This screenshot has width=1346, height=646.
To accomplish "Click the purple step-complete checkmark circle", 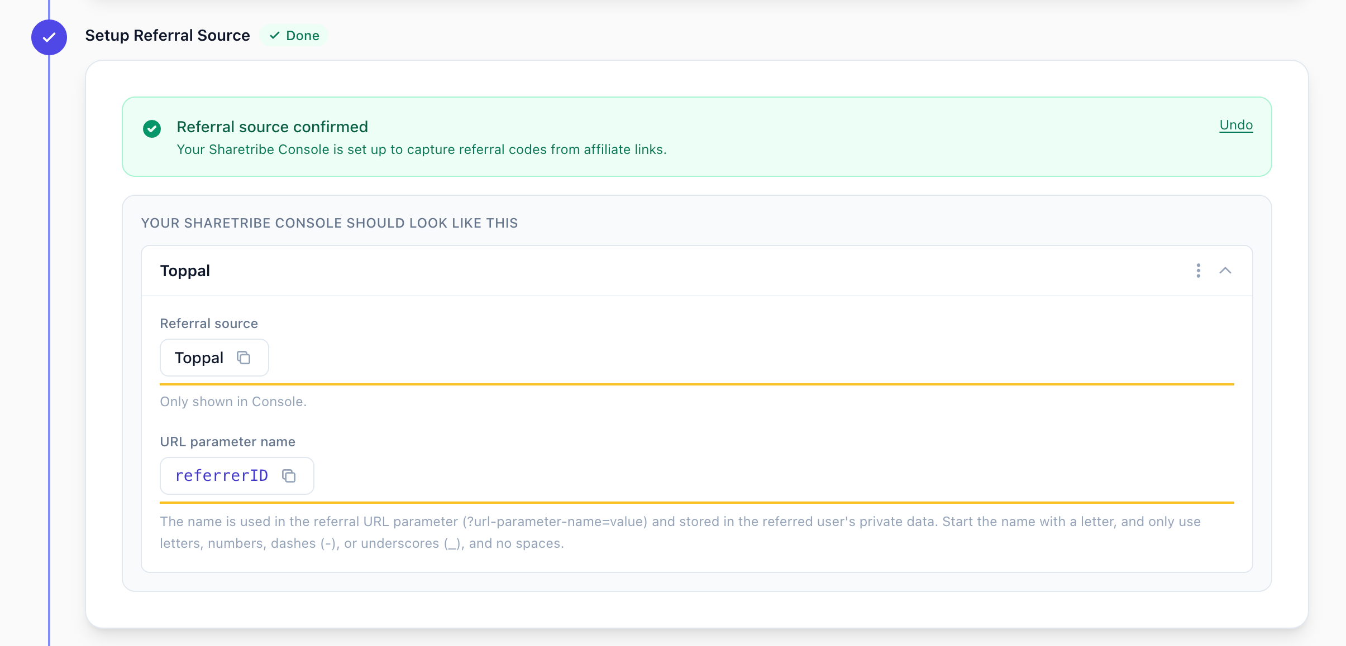I will (x=49, y=37).
